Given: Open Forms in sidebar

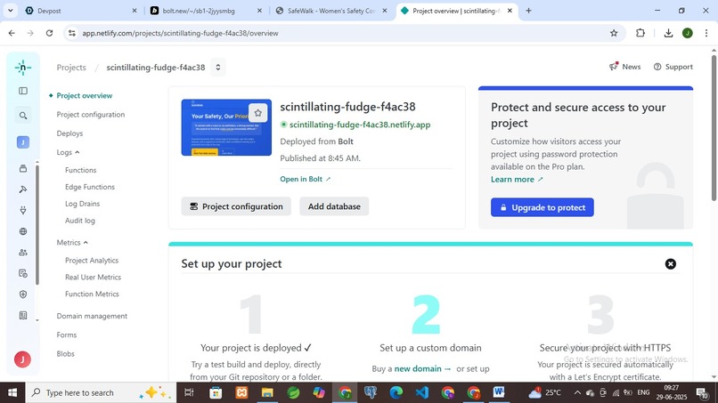Looking at the screenshot, I should [67, 334].
